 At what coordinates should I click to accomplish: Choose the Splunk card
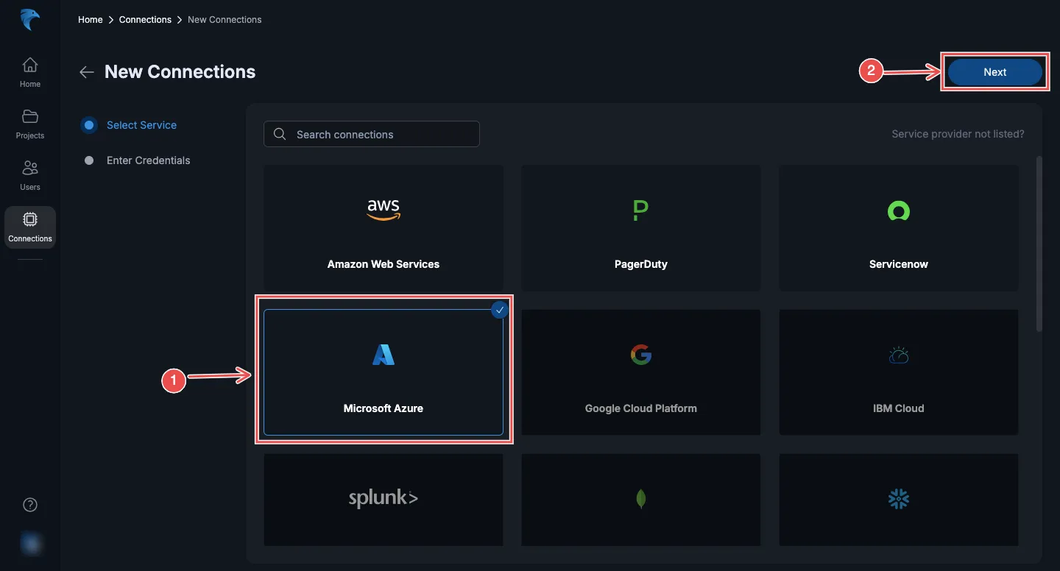(384, 500)
